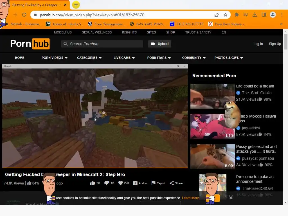Click the heart favorite icon with 223
This screenshot has width=288, height=216.
point(120,183)
